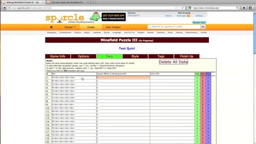256x144 pixels.
Task: Click the search magnifier in browser search box
Action: 237,8
